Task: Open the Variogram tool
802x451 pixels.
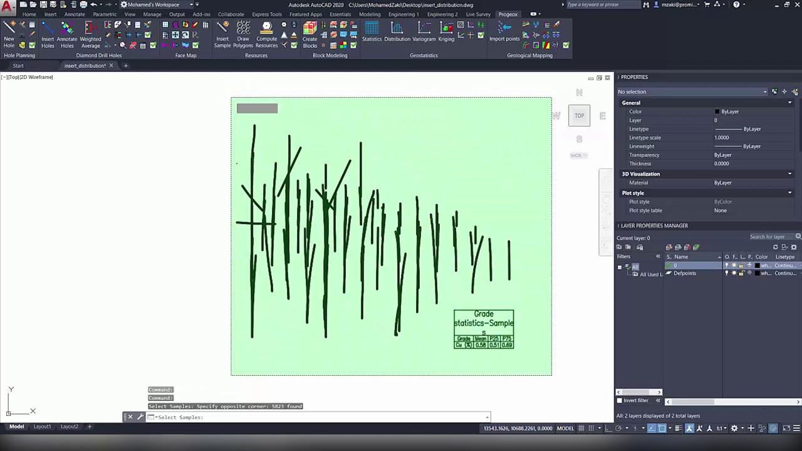Action: (x=424, y=32)
